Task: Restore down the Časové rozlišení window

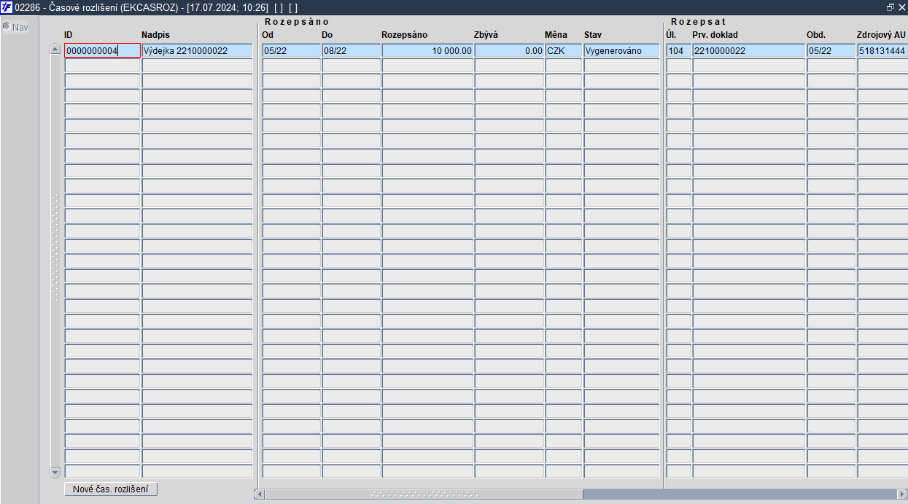Action: [x=890, y=7]
